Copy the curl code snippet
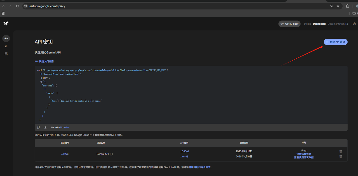 tap(39, 127)
